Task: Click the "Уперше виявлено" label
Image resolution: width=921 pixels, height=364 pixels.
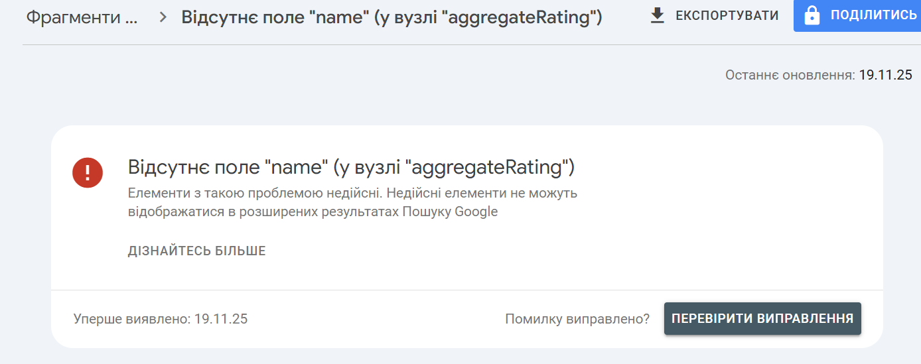Action: pyautogui.click(x=132, y=319)
